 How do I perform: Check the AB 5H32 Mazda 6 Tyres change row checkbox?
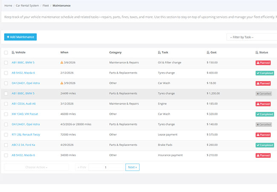6,73
